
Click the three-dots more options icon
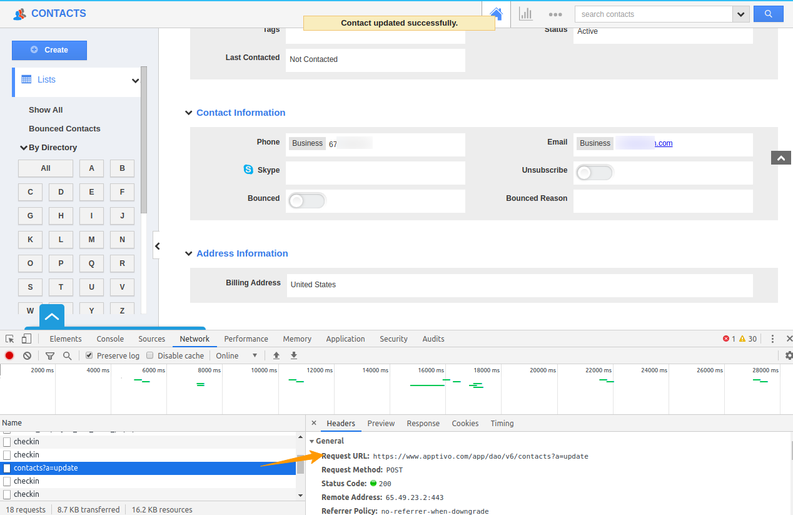coord(555,14)
